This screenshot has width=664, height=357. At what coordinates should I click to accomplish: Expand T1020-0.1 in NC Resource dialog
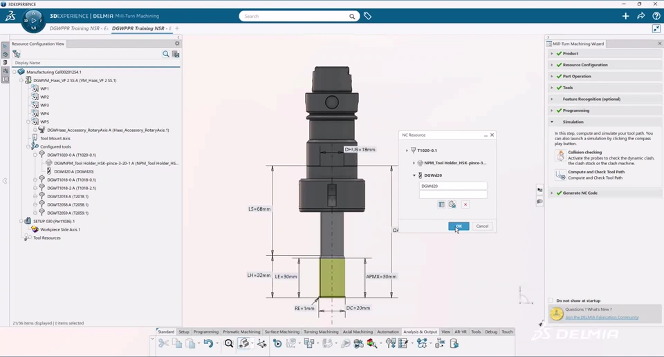407,151
